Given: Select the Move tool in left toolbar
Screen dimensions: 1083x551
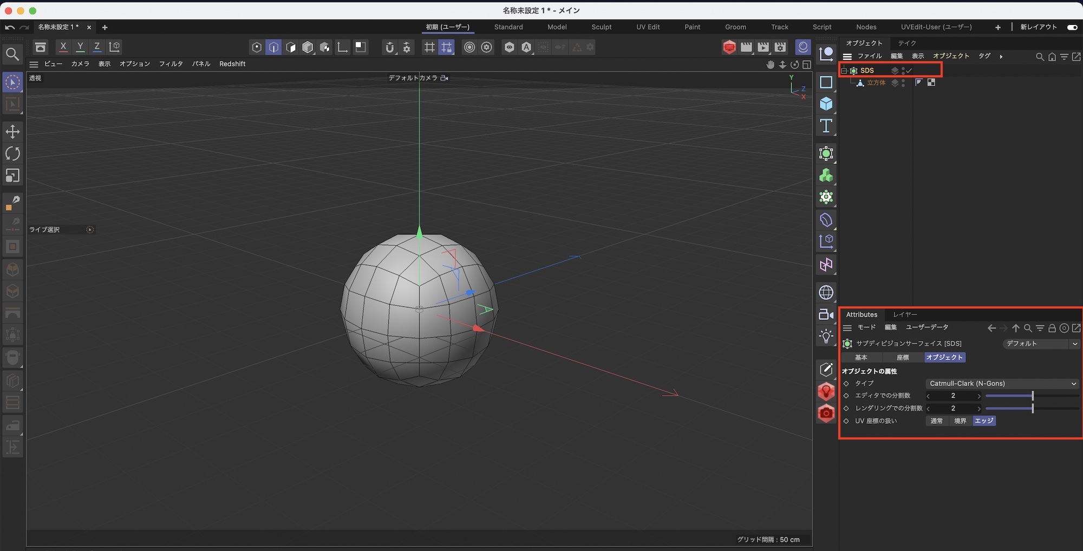Looking at the screenshot, I should tap(12, 132).
